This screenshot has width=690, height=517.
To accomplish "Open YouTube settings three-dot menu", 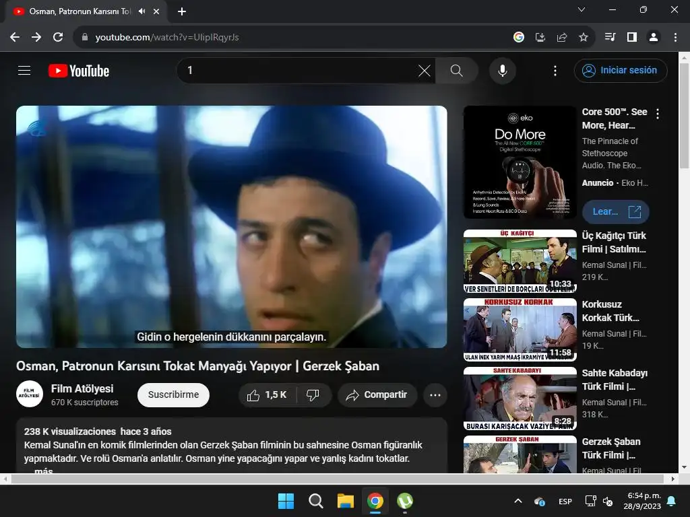I will coord(555,70).
